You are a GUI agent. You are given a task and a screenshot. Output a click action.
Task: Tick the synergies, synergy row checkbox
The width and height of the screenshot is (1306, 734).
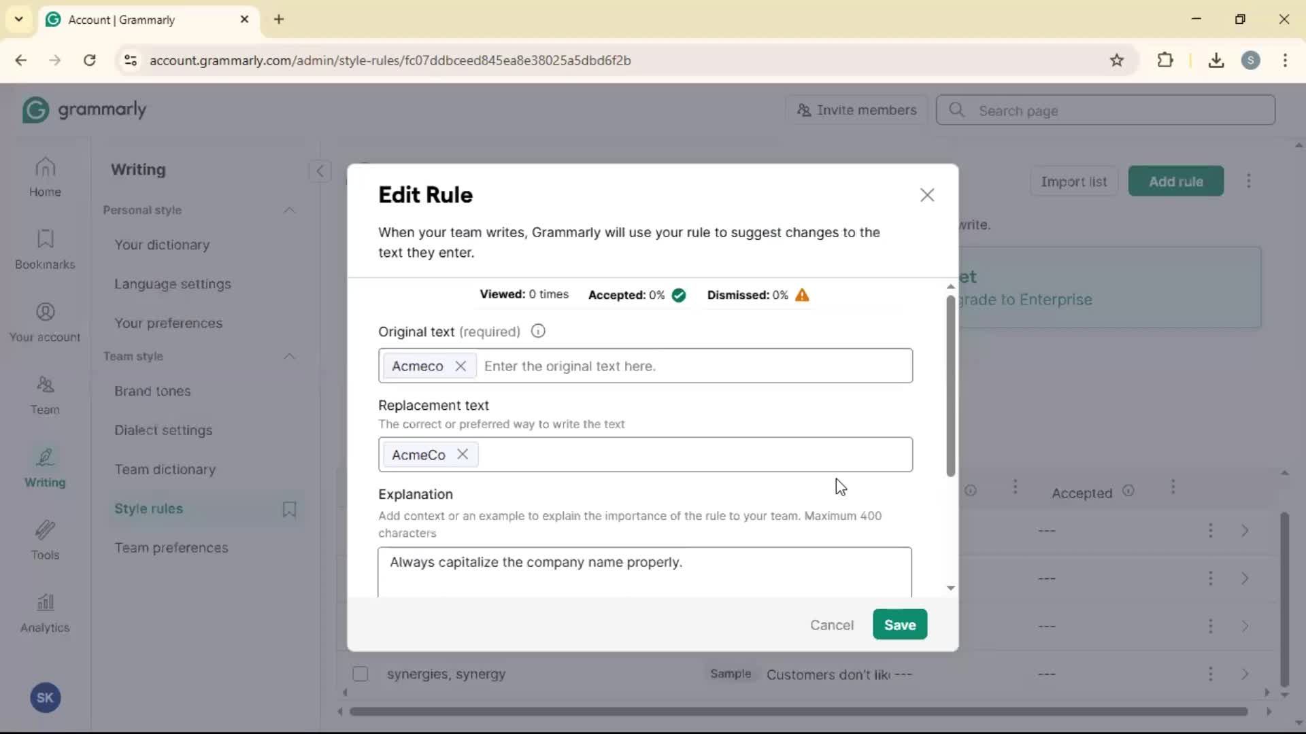[x=361, y=674]
